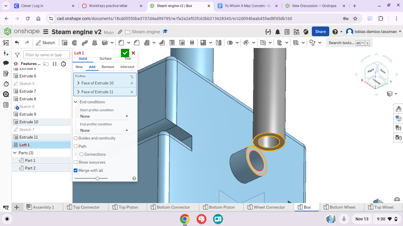Click the feature filter funnel icon

click(17, 55)
